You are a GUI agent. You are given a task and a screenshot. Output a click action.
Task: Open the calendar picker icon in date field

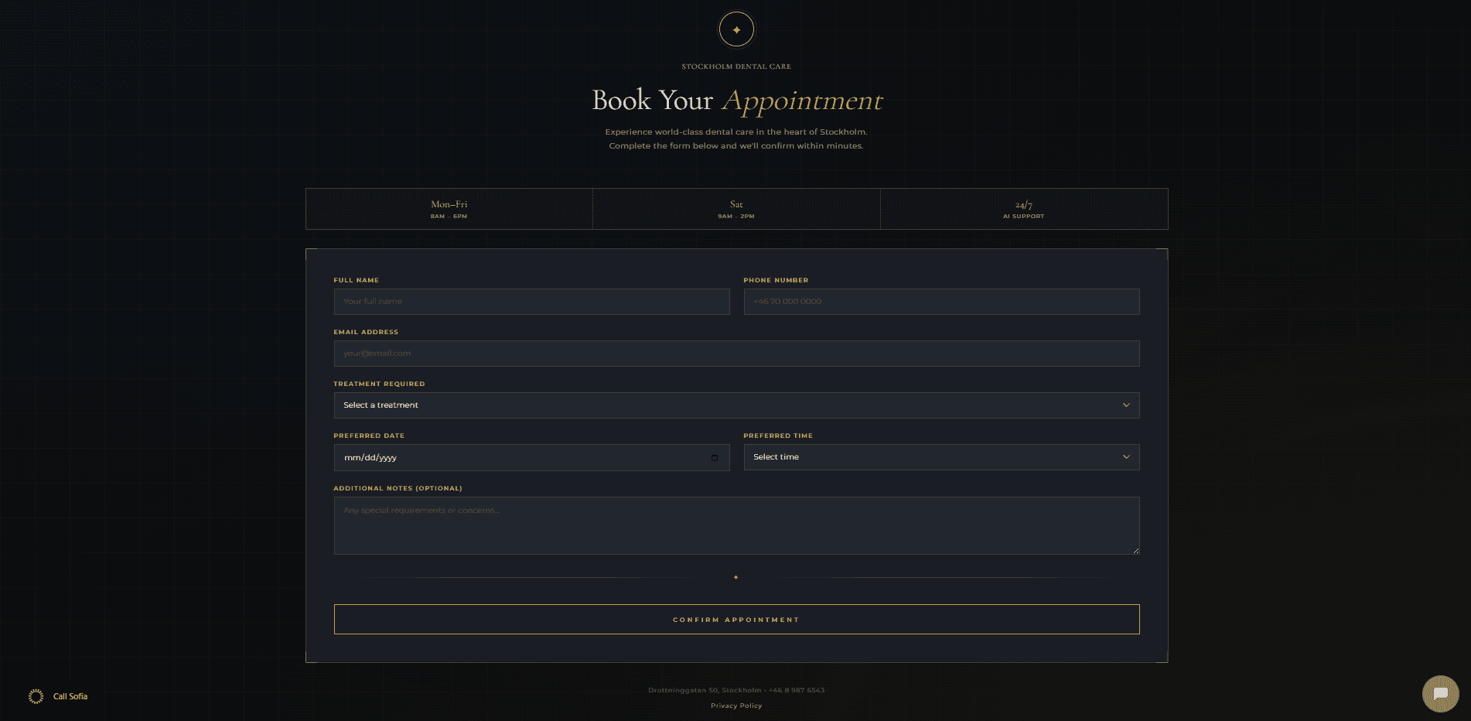[x=714, y=458]
